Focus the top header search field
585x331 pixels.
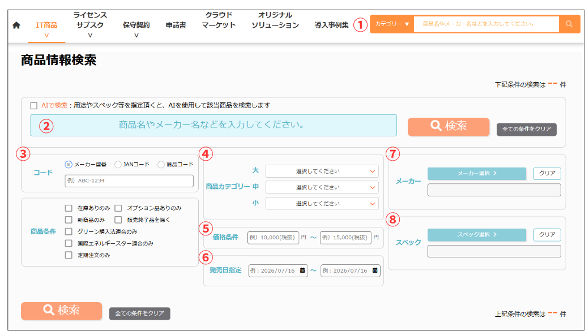tap(486, 24)
